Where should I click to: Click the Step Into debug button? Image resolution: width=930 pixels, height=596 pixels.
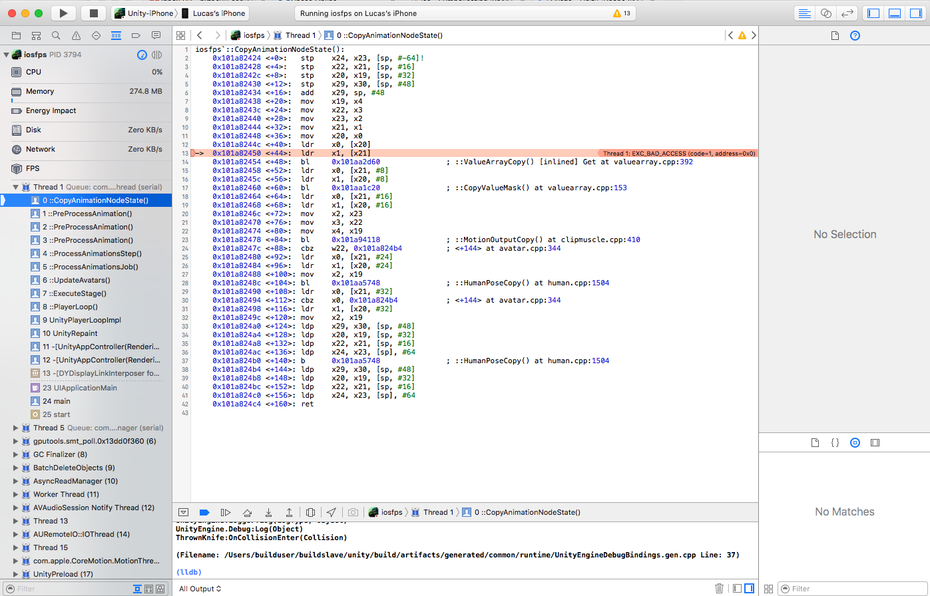tap(268, 512)
